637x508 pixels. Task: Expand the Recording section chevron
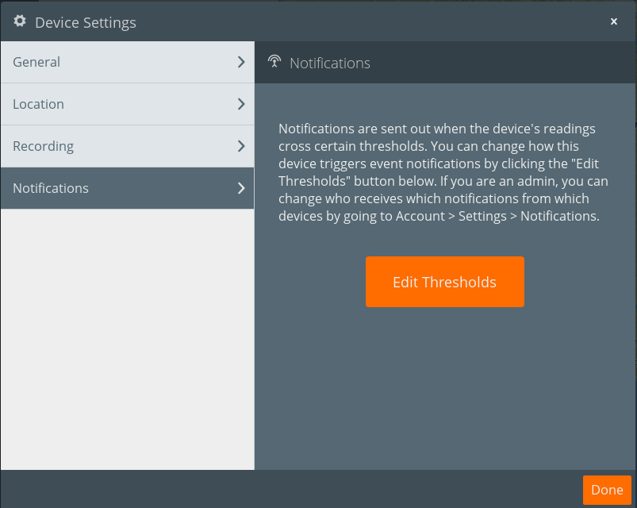point(240,146)
